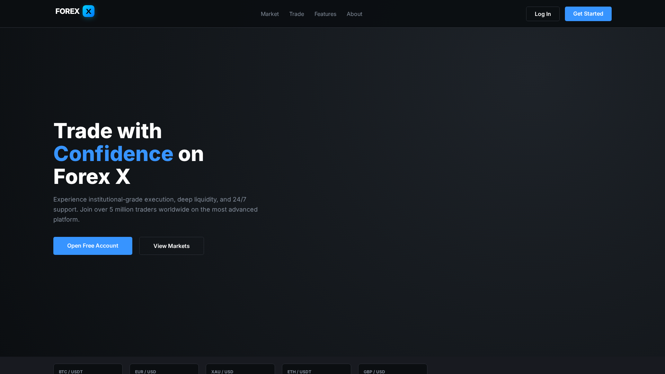Open the Features navigation item
665x374 pixels.
pyautogui.click(x=325, y=14)
